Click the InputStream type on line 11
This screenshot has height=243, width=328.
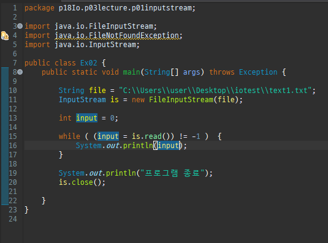point(82,100)
